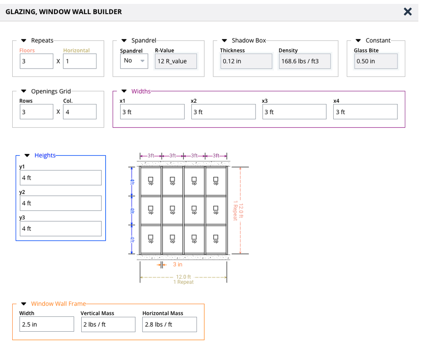Close the Window Wall Builder dialog
The width and height of the screenshot is (421, 347).
(407, 12)
